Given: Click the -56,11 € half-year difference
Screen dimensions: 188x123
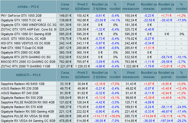Looking at the screenshot, I should 166,107.
